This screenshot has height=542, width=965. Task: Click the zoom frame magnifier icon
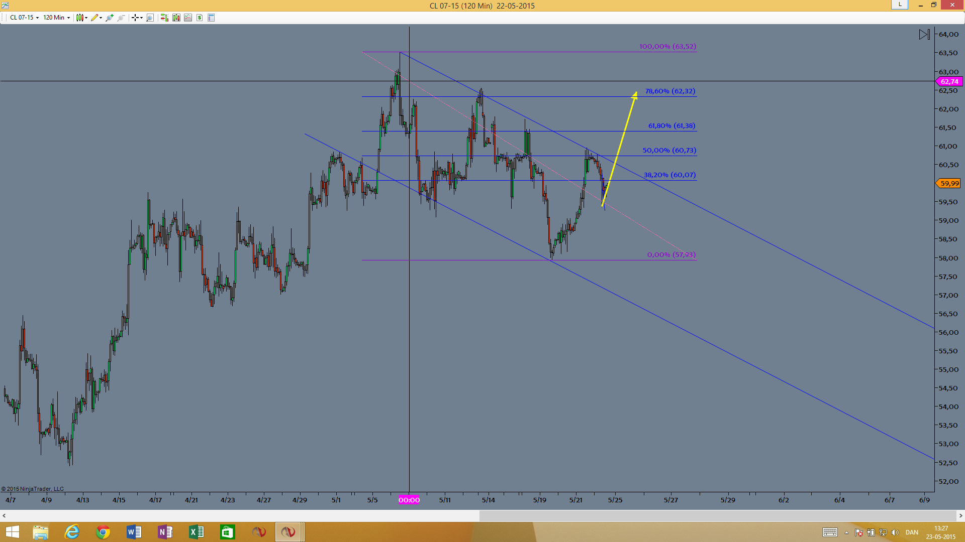pos(150,18)
